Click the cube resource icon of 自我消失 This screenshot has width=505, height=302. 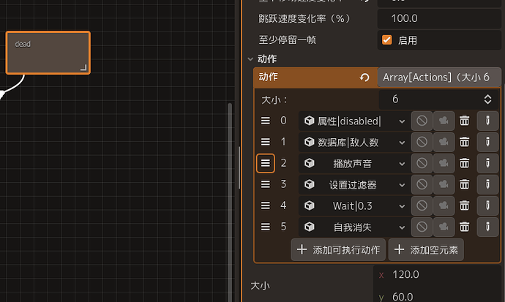pyautogui.click(x=309, y=227)
